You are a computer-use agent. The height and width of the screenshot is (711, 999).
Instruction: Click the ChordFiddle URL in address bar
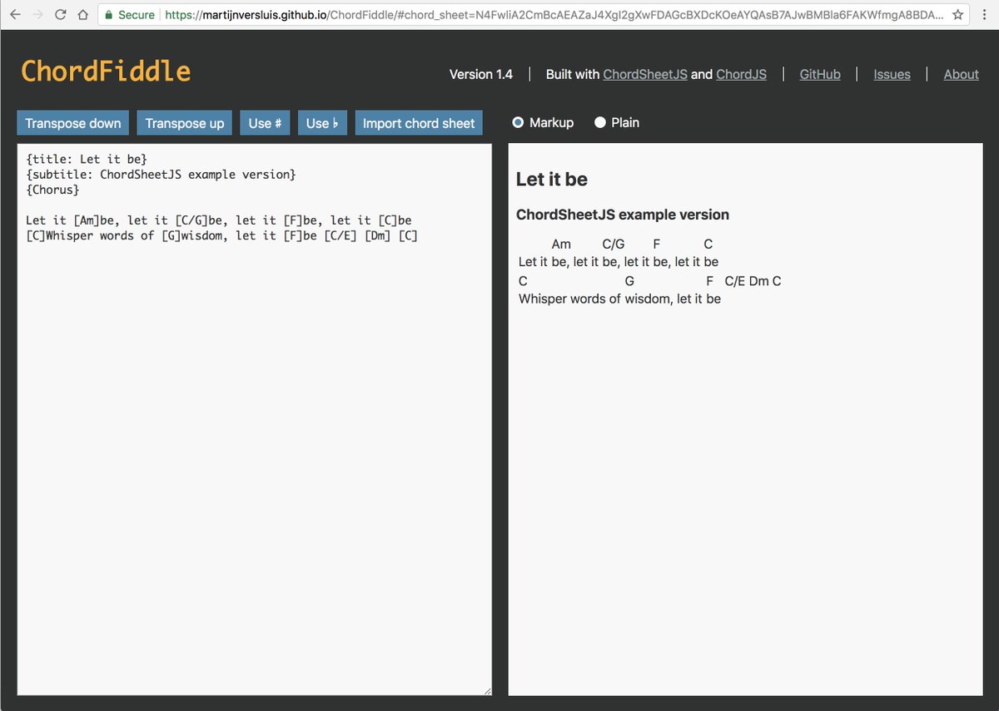(x=553, y=15)
